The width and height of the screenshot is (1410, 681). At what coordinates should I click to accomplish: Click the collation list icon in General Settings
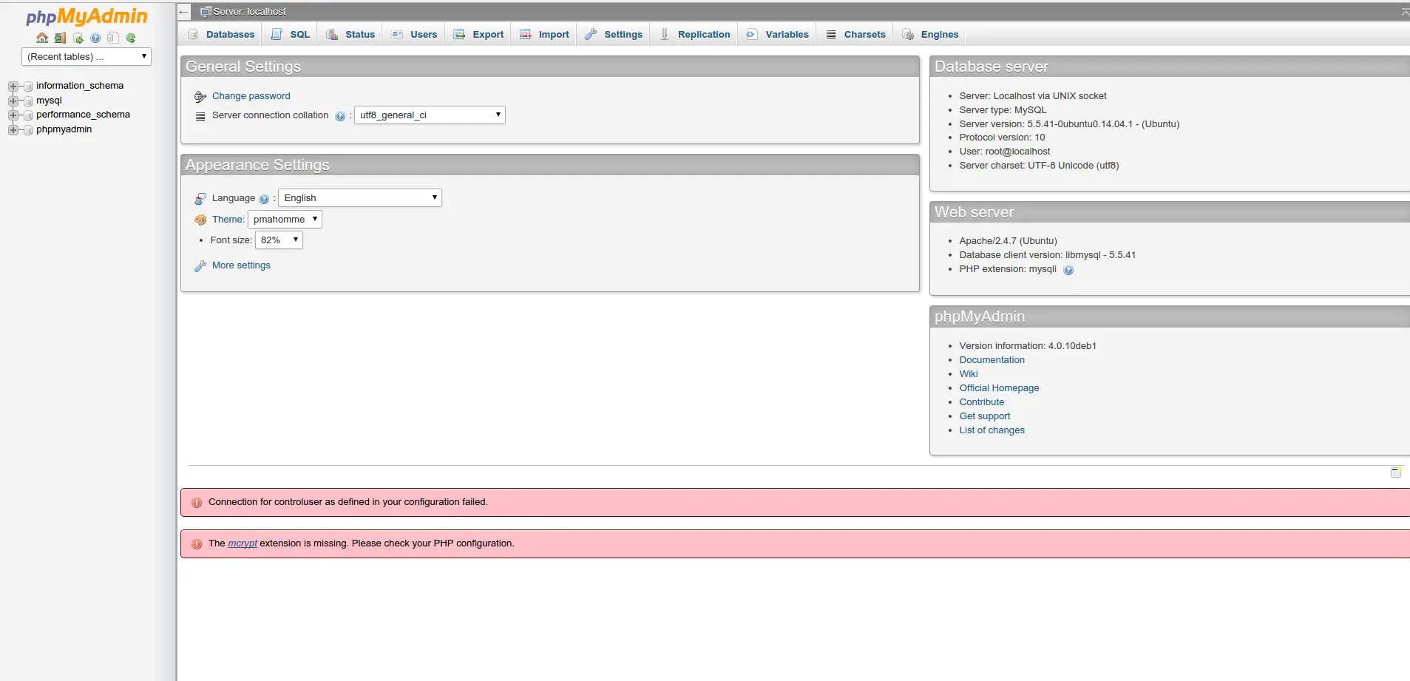coord(200,116)
